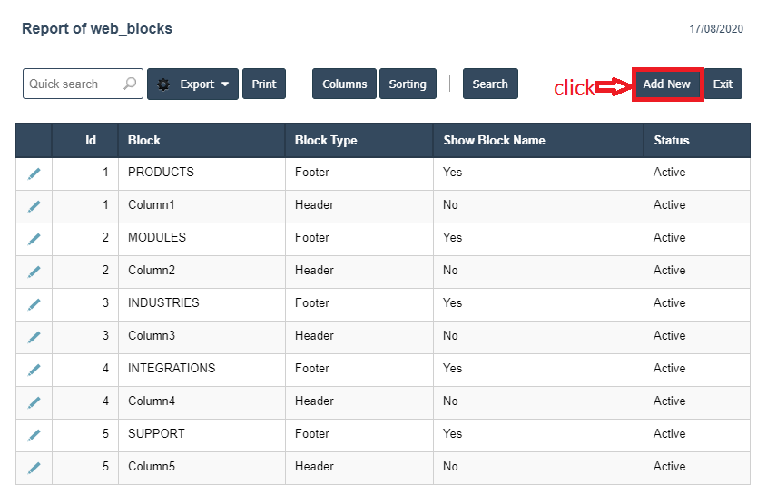Click the Print button
Image resolution: width=767 pixels, height=485 pixels.
(x=264, y=84)
